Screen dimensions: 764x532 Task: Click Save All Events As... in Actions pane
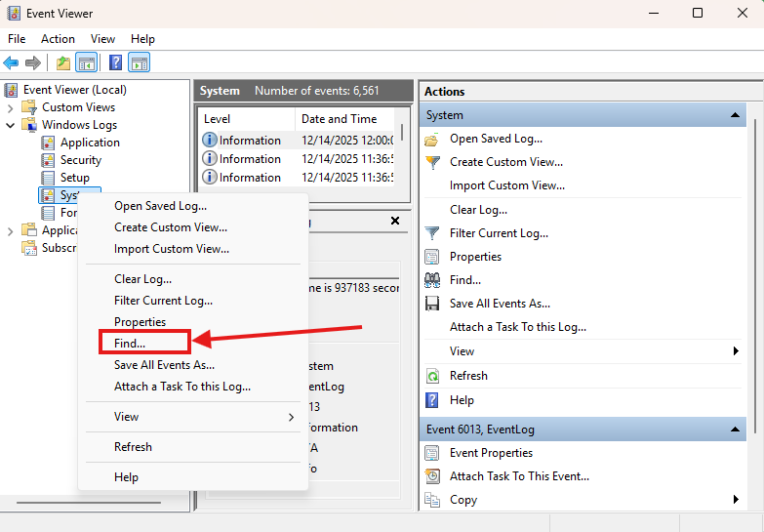(x=500, y=304)
